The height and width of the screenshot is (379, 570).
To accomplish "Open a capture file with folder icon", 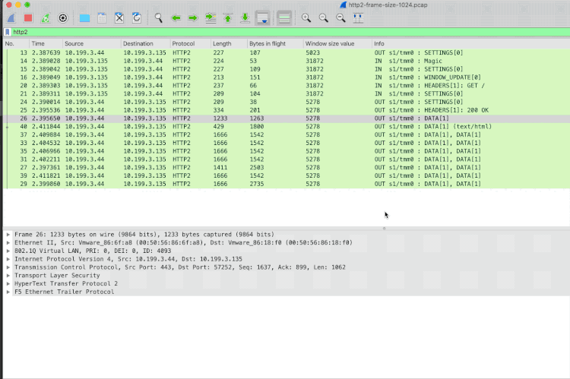I will (x=84, y=17).
